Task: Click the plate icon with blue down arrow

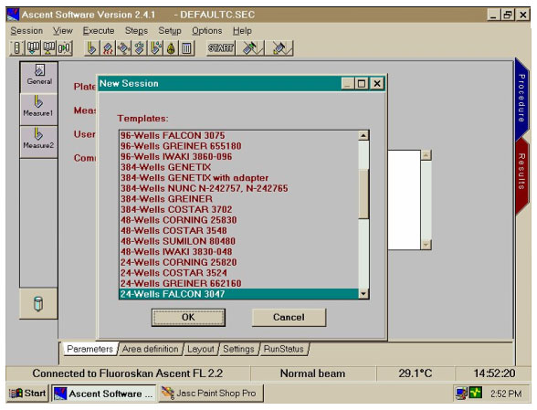Action: 33,48
